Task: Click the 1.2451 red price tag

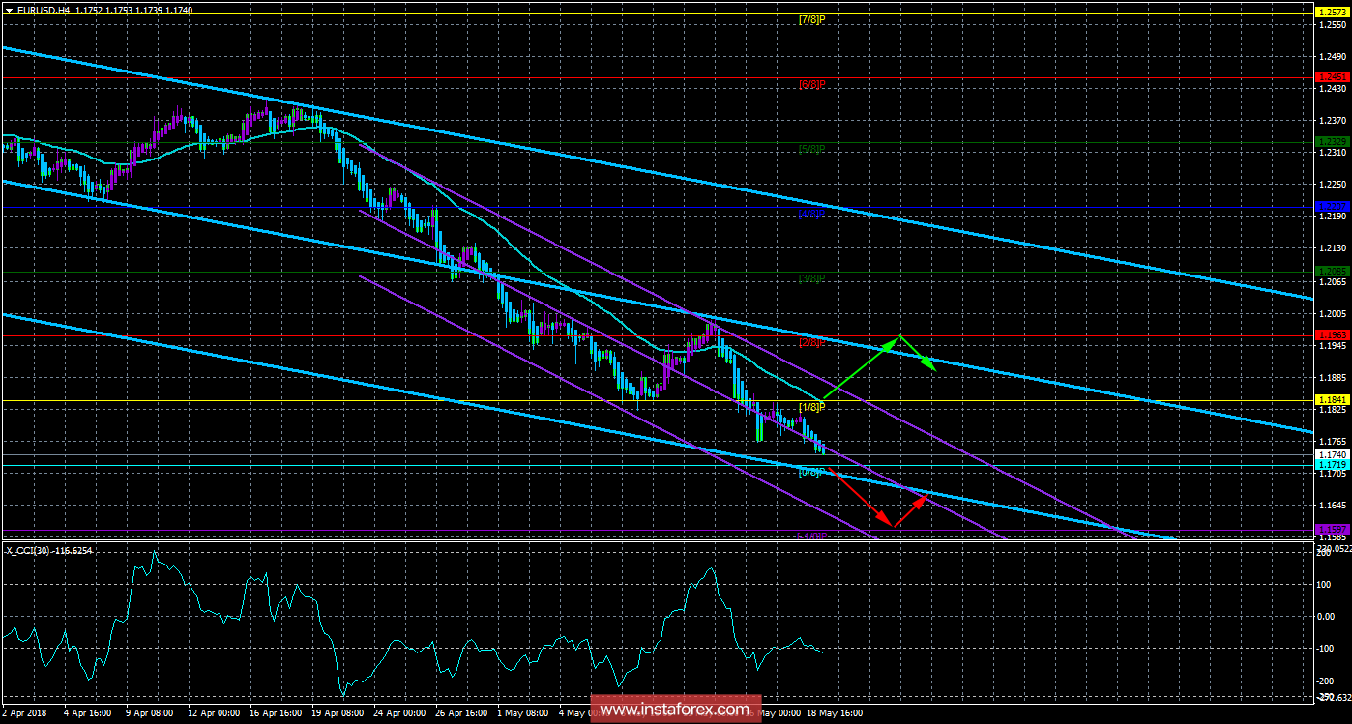Action: click(x=1332, y=77)
